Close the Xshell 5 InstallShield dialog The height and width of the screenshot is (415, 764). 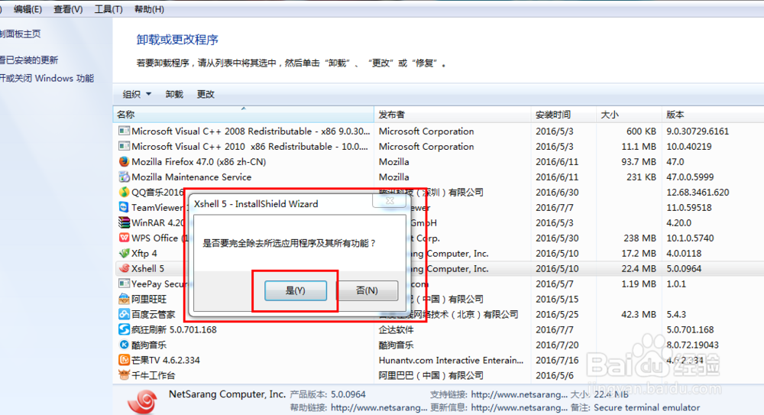point(390,200)
